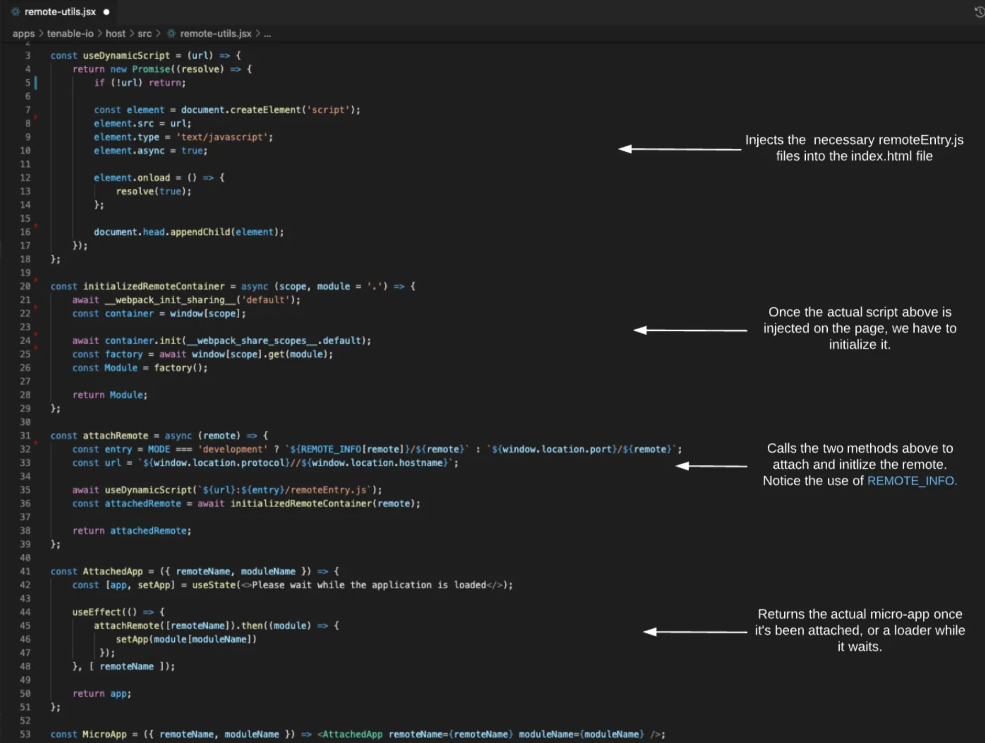
Task: Open the 'remote-utils.jsx' breadcrumb segment
Action: 216,34
